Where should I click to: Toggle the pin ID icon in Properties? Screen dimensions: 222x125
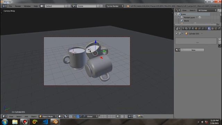pos(177,34)
